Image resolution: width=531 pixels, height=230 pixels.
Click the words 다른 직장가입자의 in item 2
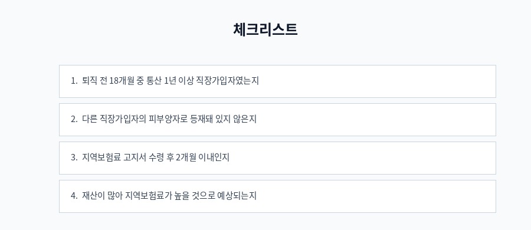tap(114, 119)
